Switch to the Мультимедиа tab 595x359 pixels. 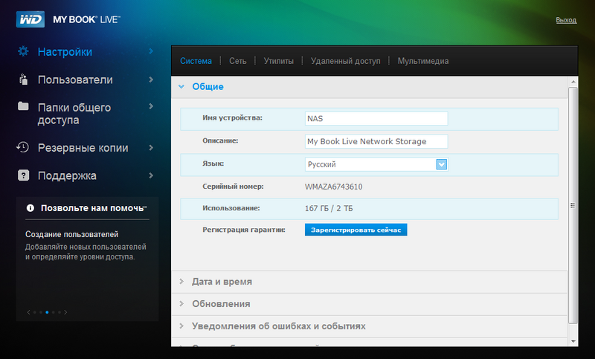(x=423, y=61)
